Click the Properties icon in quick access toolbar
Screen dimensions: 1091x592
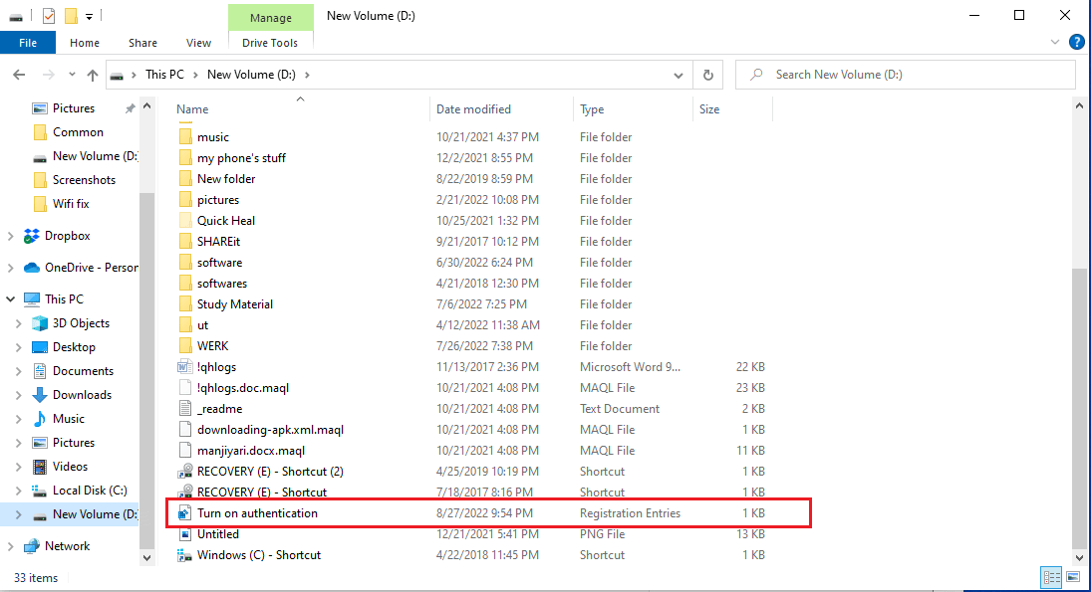coord(49,16)
